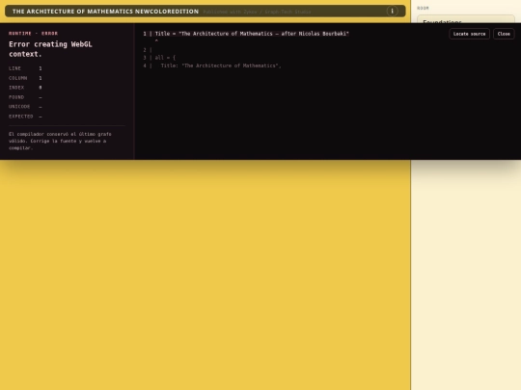This screenshot has height=390, width=521.
Task: Select the EXPECTED value row
Action: (67, 117)
